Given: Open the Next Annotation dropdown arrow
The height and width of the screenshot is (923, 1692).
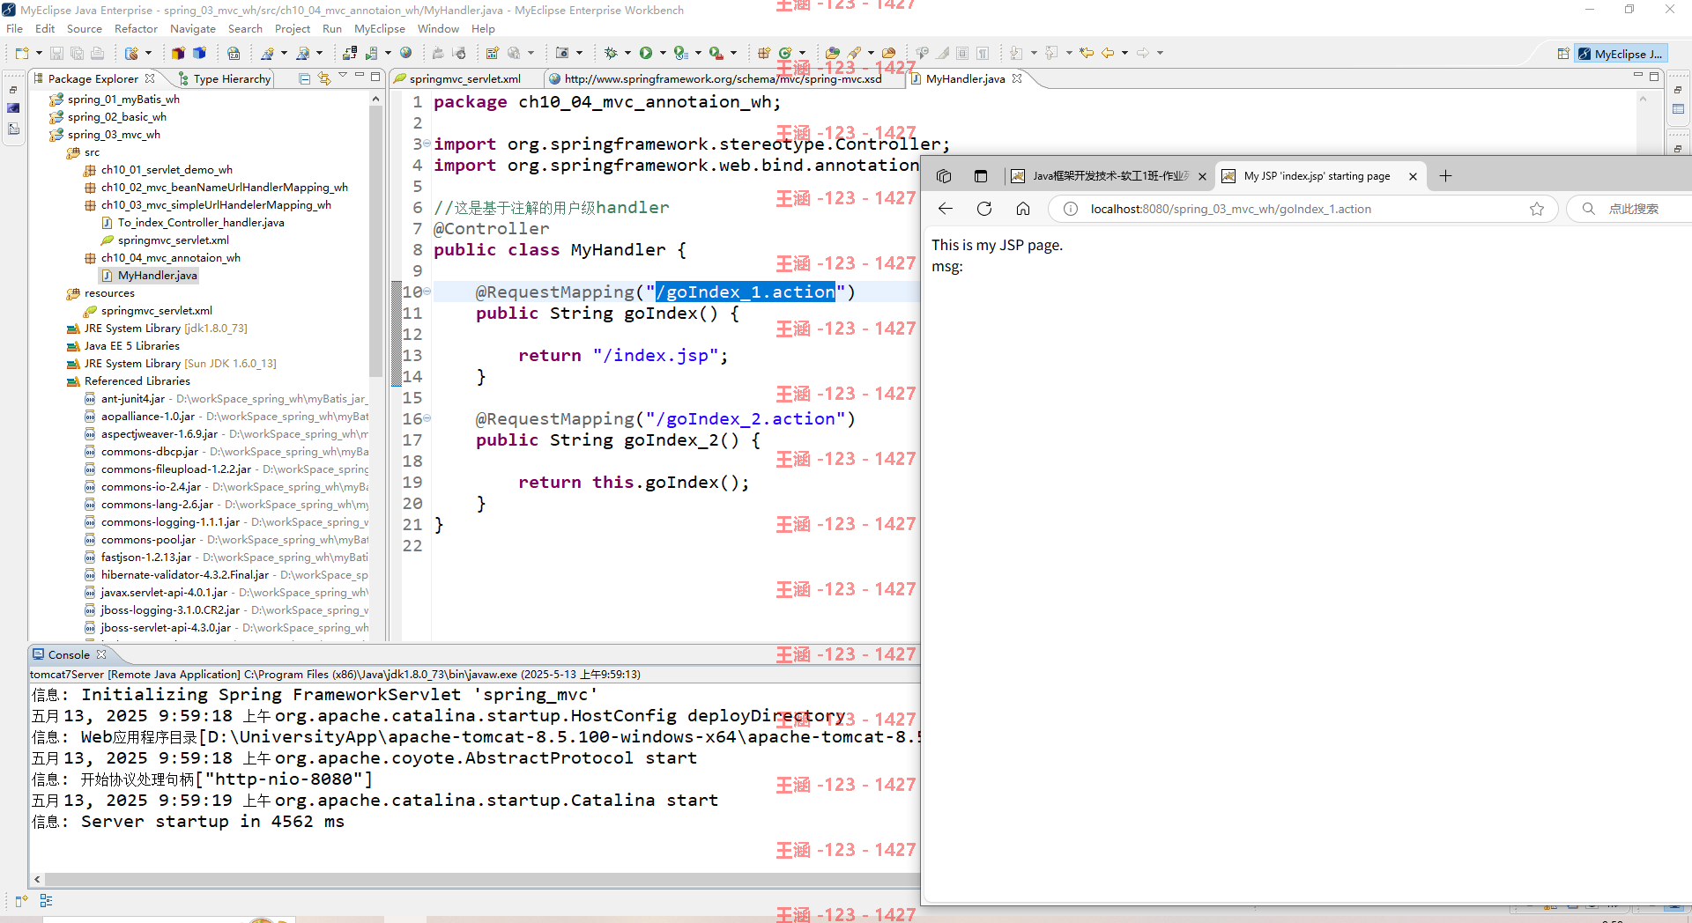Looking at the screenshot, I should [1034, 53].
